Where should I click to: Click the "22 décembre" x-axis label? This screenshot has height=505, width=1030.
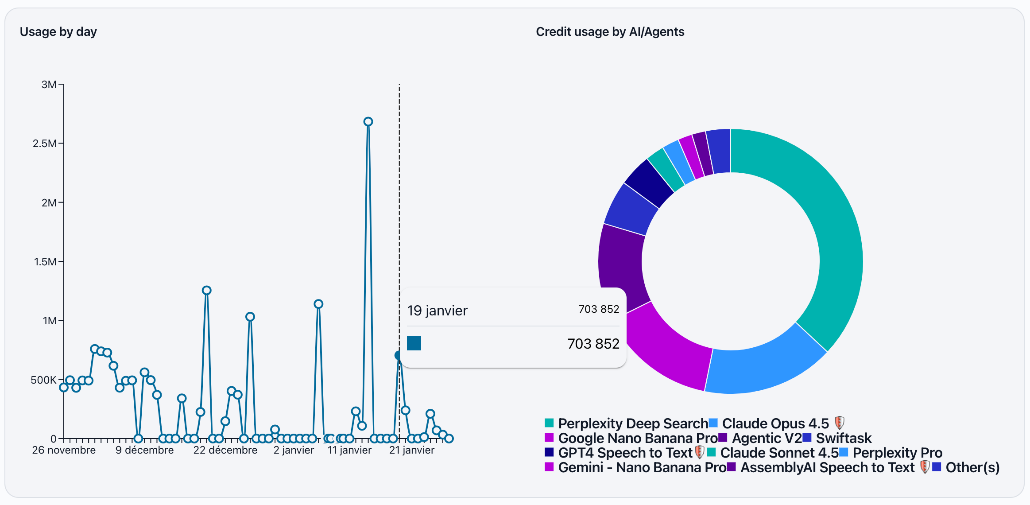(225, 450)
